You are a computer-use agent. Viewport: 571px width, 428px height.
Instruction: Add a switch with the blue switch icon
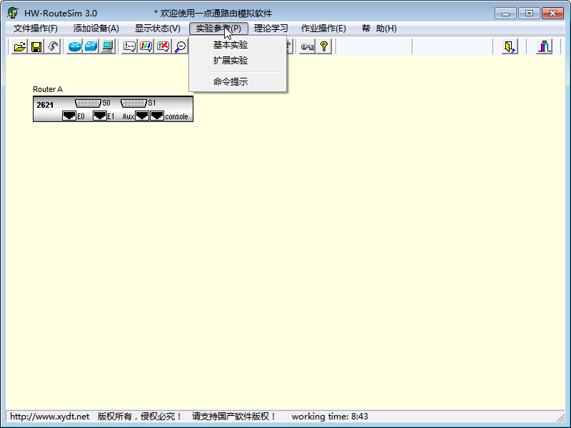coord(91,46)
